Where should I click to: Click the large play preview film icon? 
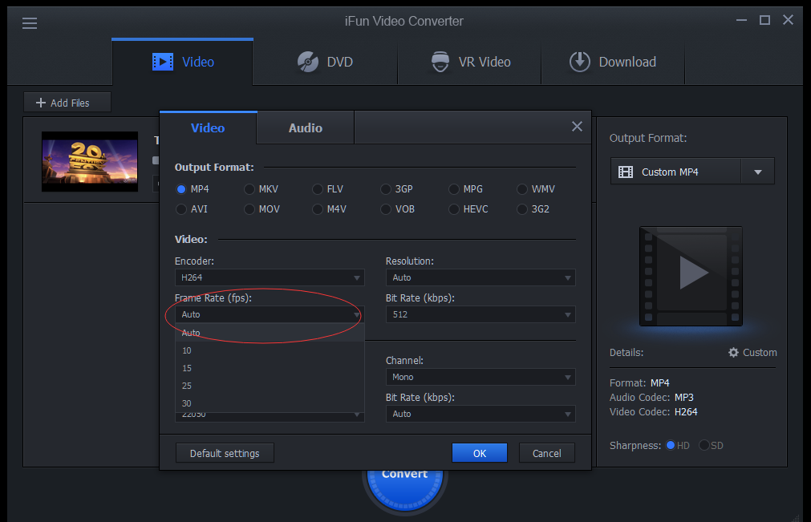[x=691, y=276]
